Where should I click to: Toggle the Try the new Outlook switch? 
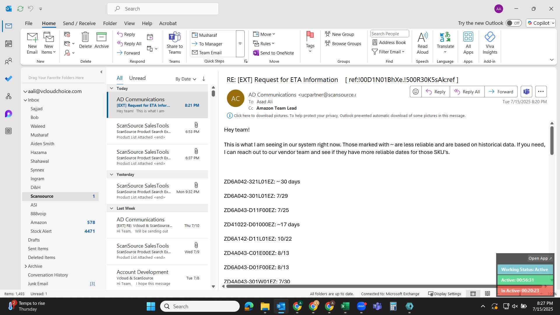point(514,23)
